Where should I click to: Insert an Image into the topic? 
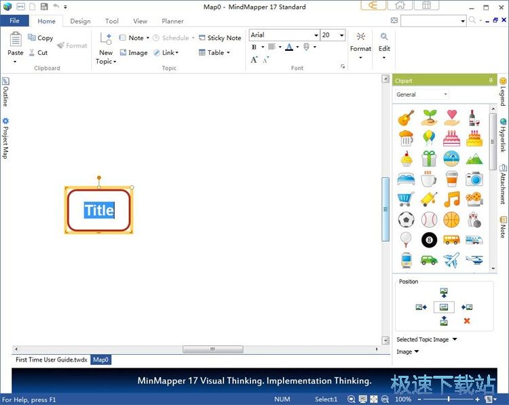(134, 52)
